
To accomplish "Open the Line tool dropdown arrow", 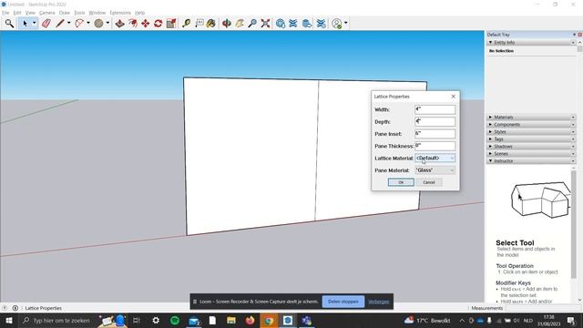I will click(69, 23).
